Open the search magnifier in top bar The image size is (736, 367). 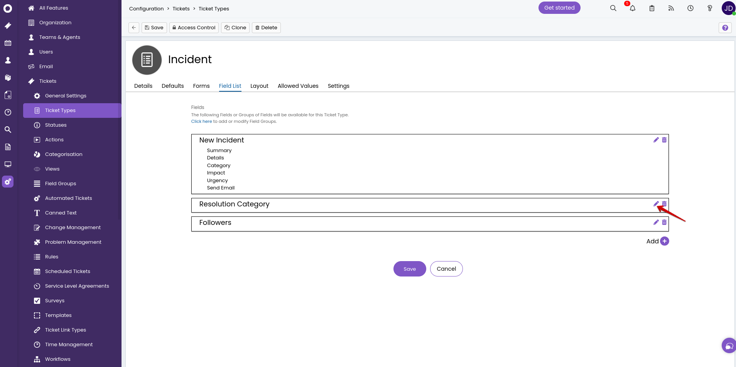point(613,8)
